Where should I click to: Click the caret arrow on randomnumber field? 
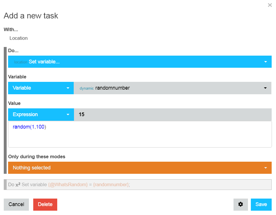(x=265, y=88)
